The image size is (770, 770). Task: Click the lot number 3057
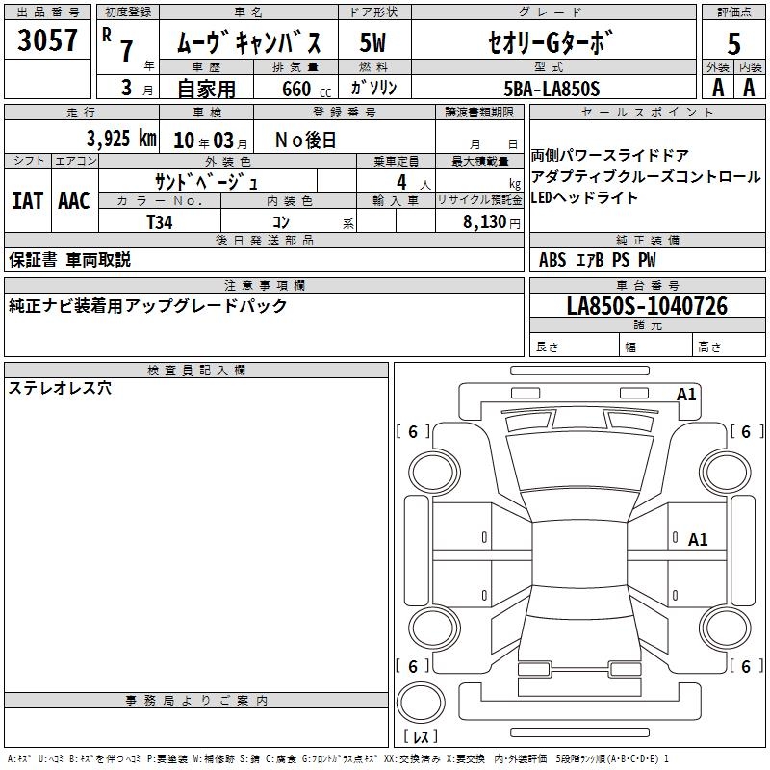(47, 39)
